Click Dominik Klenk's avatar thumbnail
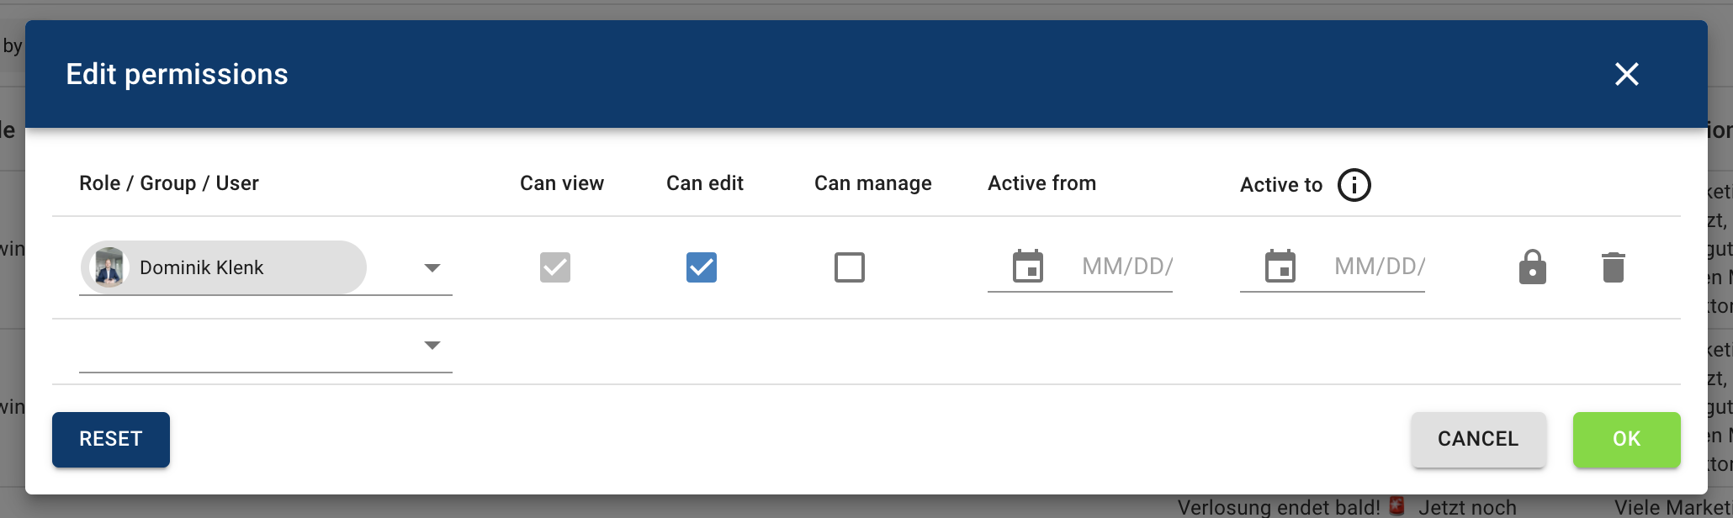 109,267
